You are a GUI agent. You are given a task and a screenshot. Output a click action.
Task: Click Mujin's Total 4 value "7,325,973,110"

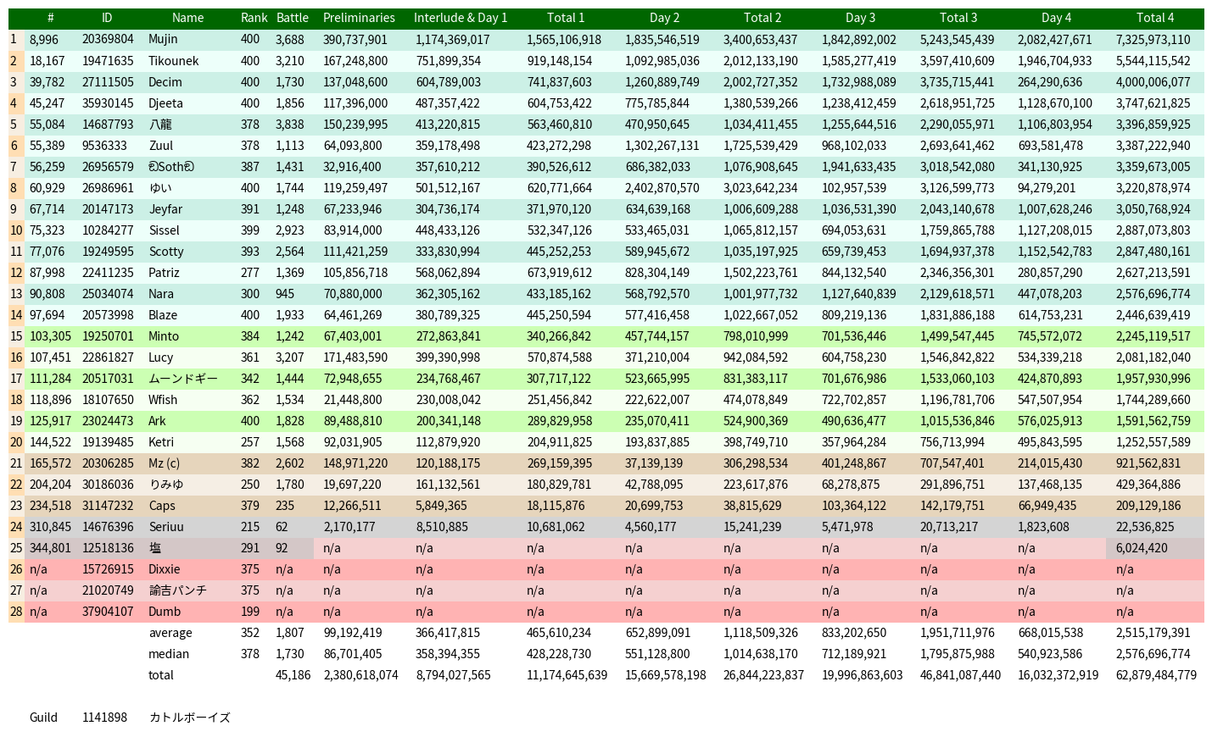tap(1153, 40)
